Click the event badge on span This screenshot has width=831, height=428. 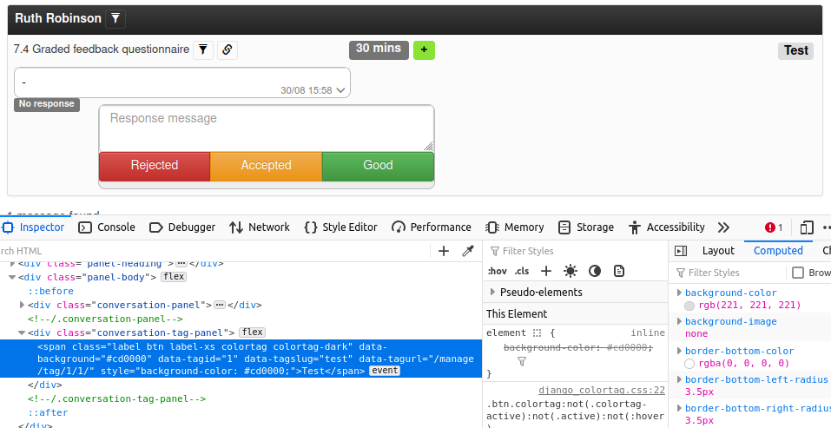pos(385,371)
